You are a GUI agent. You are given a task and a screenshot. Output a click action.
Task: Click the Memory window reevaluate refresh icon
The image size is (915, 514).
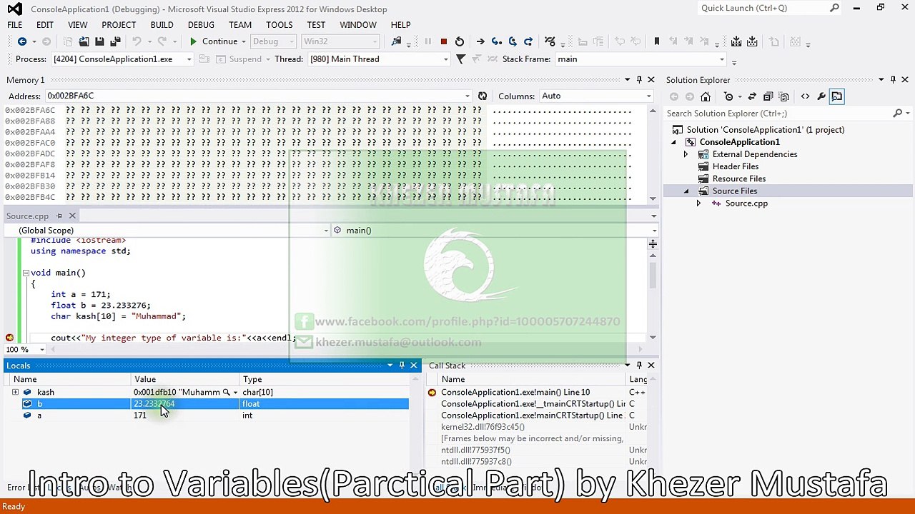[483, 96]
